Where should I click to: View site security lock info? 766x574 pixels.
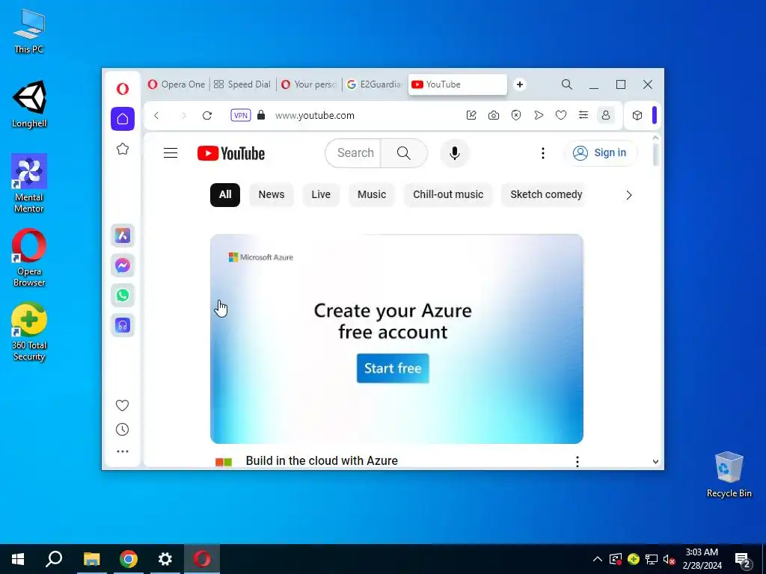[x=261, y=115]
